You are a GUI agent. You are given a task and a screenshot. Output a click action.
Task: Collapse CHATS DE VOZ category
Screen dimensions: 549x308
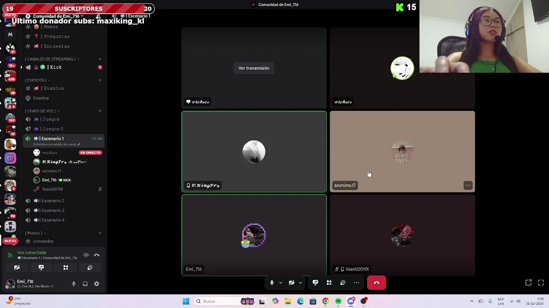point(42,111)
